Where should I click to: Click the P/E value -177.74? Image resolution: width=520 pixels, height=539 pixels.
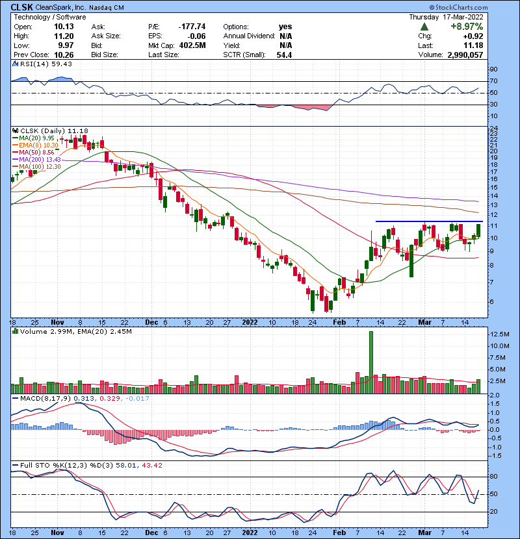(192, 27)
